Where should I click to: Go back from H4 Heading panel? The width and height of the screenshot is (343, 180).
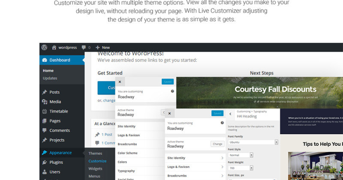coord(230,114)
